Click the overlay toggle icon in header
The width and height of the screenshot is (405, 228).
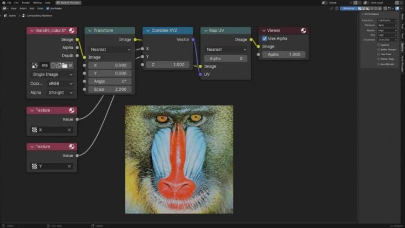(x=397, y=8)
